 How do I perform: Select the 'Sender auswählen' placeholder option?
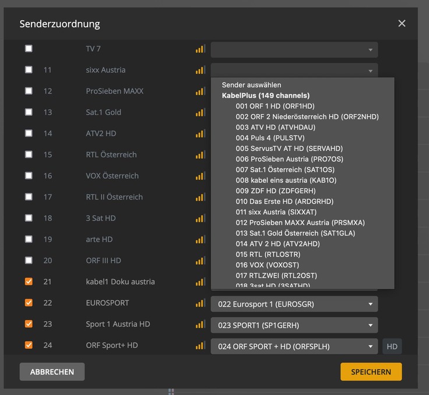pos(251,85)
